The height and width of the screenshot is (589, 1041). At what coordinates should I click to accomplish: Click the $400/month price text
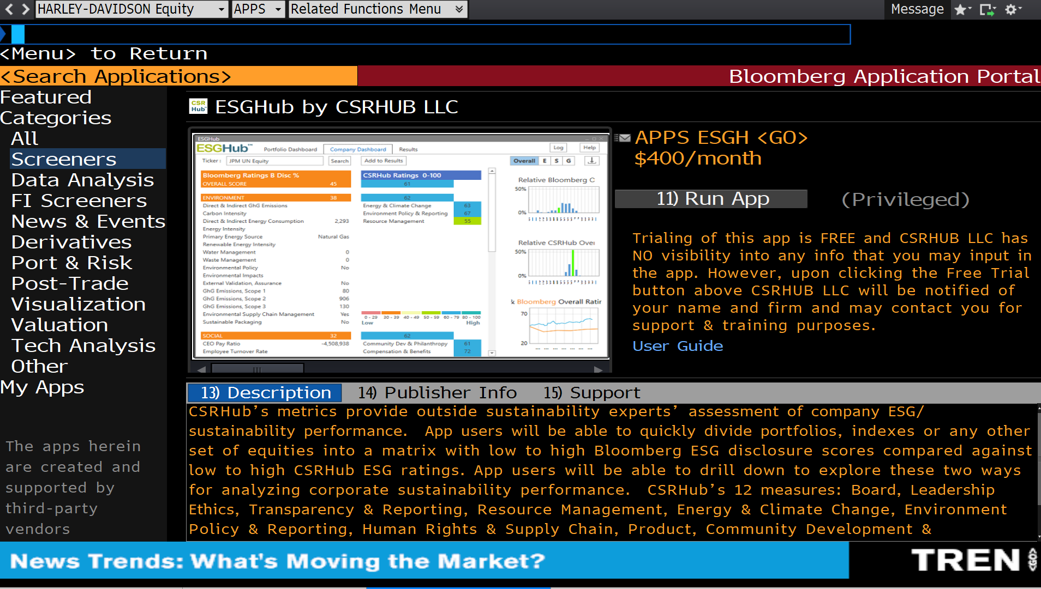point(698,159)
